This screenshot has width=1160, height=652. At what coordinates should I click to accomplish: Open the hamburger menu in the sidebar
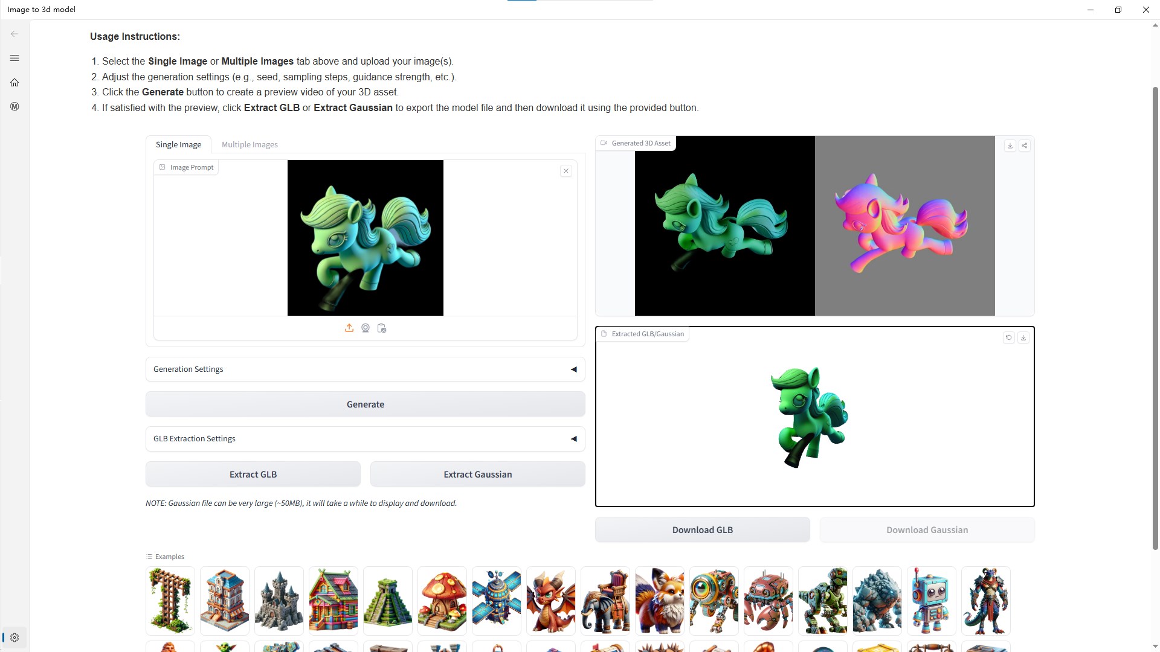14,58
